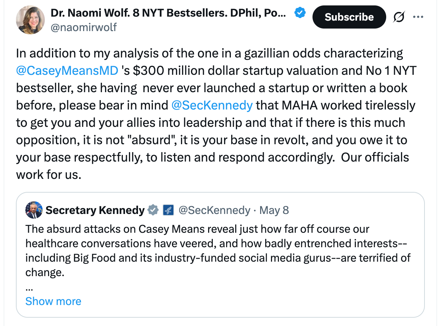Open the three-dot more options menu
The height and width of the screenshot is (326, 444).
[x=418, y=17]
